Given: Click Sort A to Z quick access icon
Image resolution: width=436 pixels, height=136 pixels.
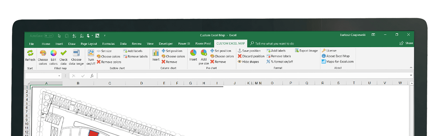Looking at the screenshot, I should point(74,36).
